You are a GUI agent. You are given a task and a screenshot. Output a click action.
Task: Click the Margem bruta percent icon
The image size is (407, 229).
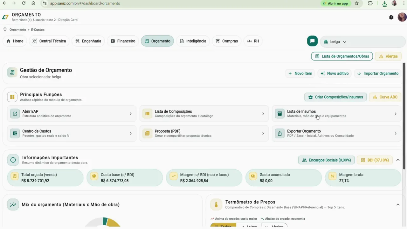[x=332, y=176]
